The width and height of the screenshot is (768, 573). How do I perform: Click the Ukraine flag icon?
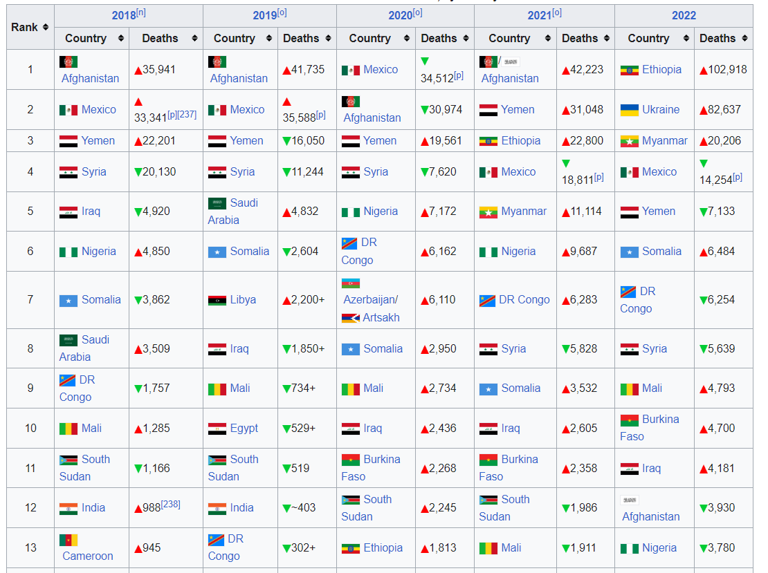630,110
